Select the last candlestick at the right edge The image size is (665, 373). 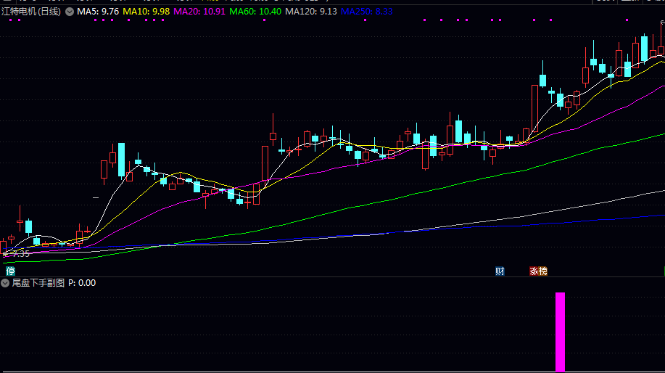661,51
